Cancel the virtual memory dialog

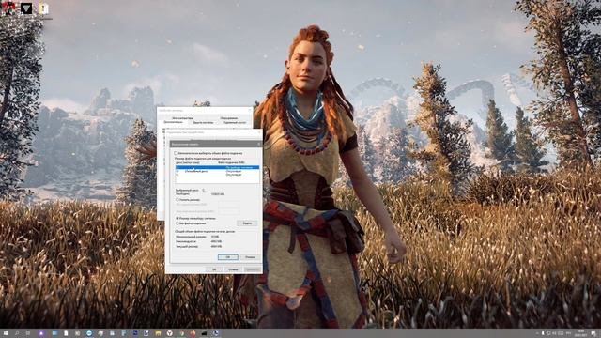(251, 257)
